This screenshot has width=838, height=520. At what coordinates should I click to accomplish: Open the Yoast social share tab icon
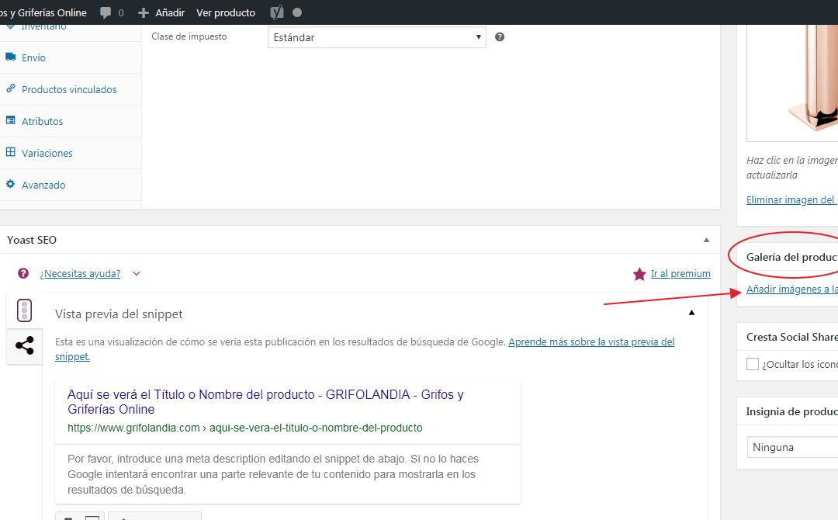(x=25, y=346)
